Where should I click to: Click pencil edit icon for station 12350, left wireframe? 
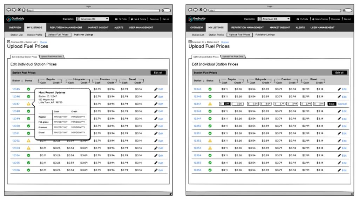tap(156, 126)
